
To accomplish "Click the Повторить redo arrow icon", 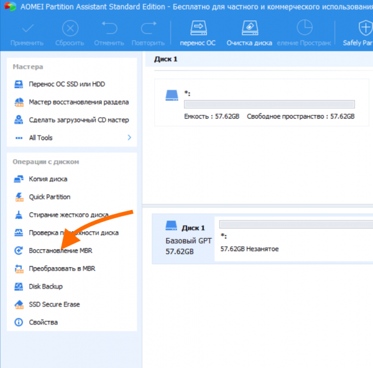I will click(x=148, y=28).
